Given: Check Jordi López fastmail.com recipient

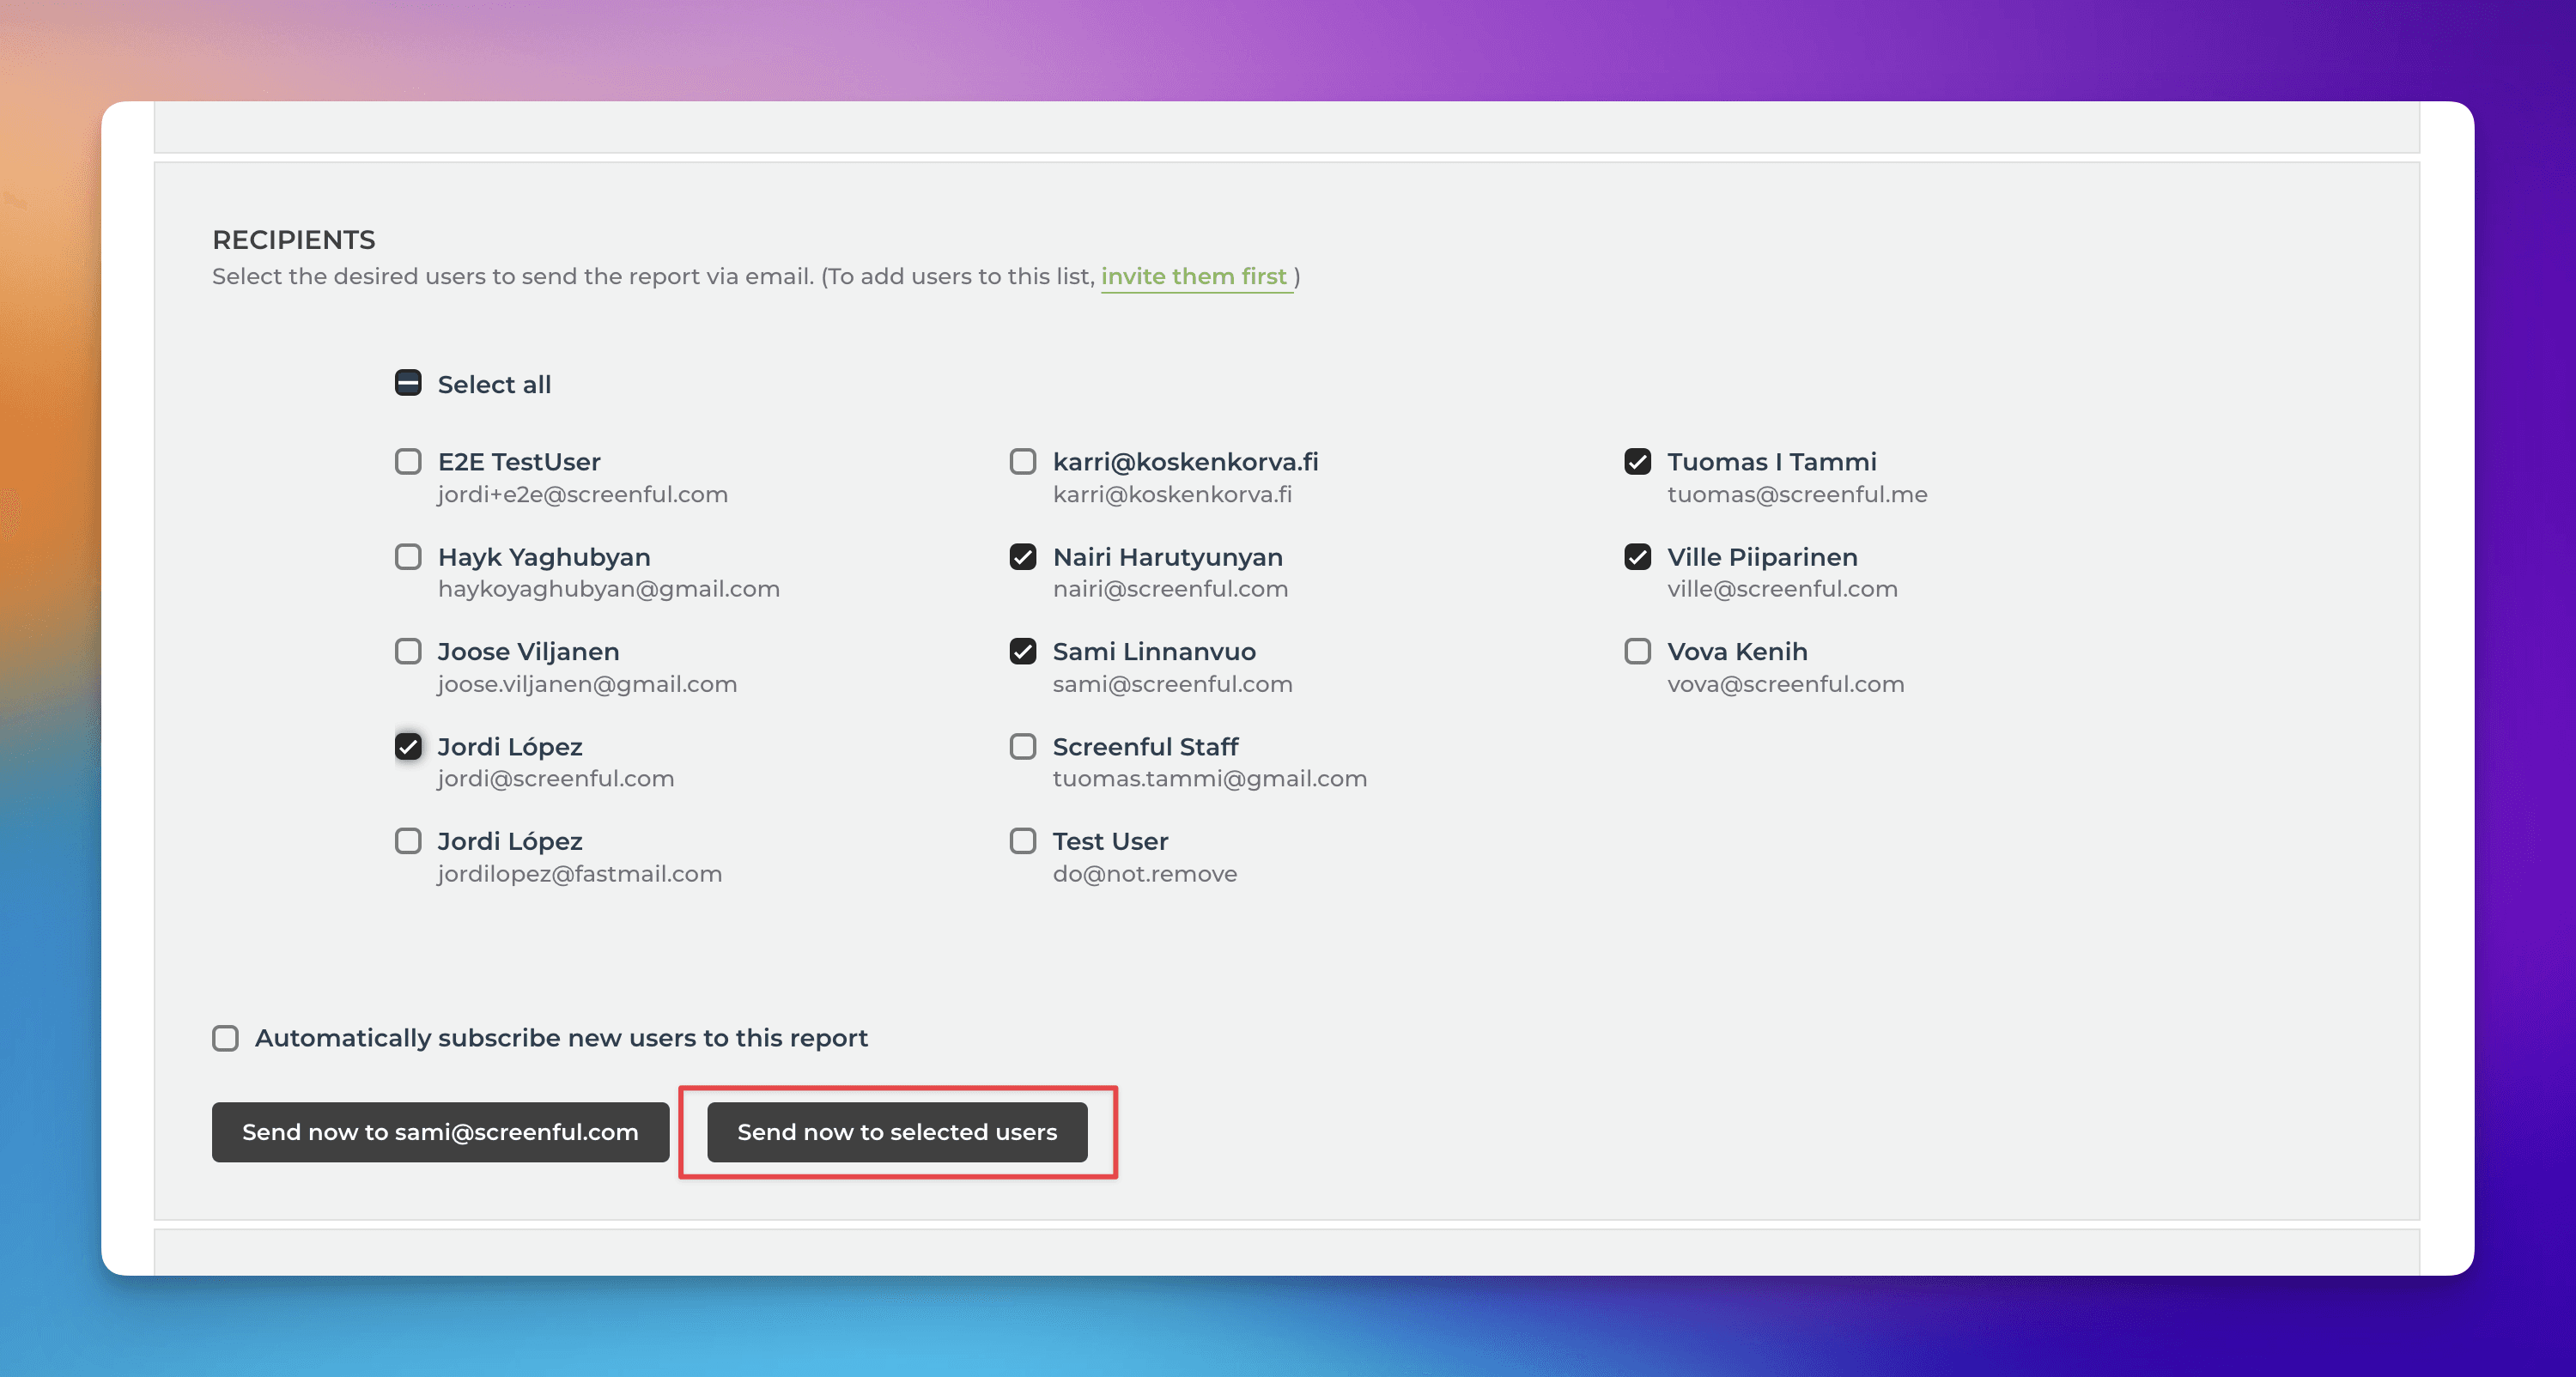Looking at the screenshot, I should pos(408,841).
